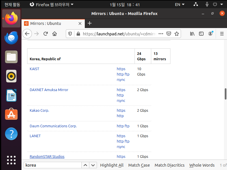Open the DAXNET Amuksa MIrror link
The height and width of the screenshot is (170, 227).
click(49, 90)
